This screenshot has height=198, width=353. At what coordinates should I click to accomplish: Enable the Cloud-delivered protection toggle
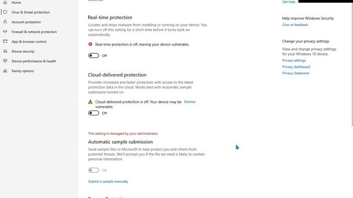click(x=93, y=113)
